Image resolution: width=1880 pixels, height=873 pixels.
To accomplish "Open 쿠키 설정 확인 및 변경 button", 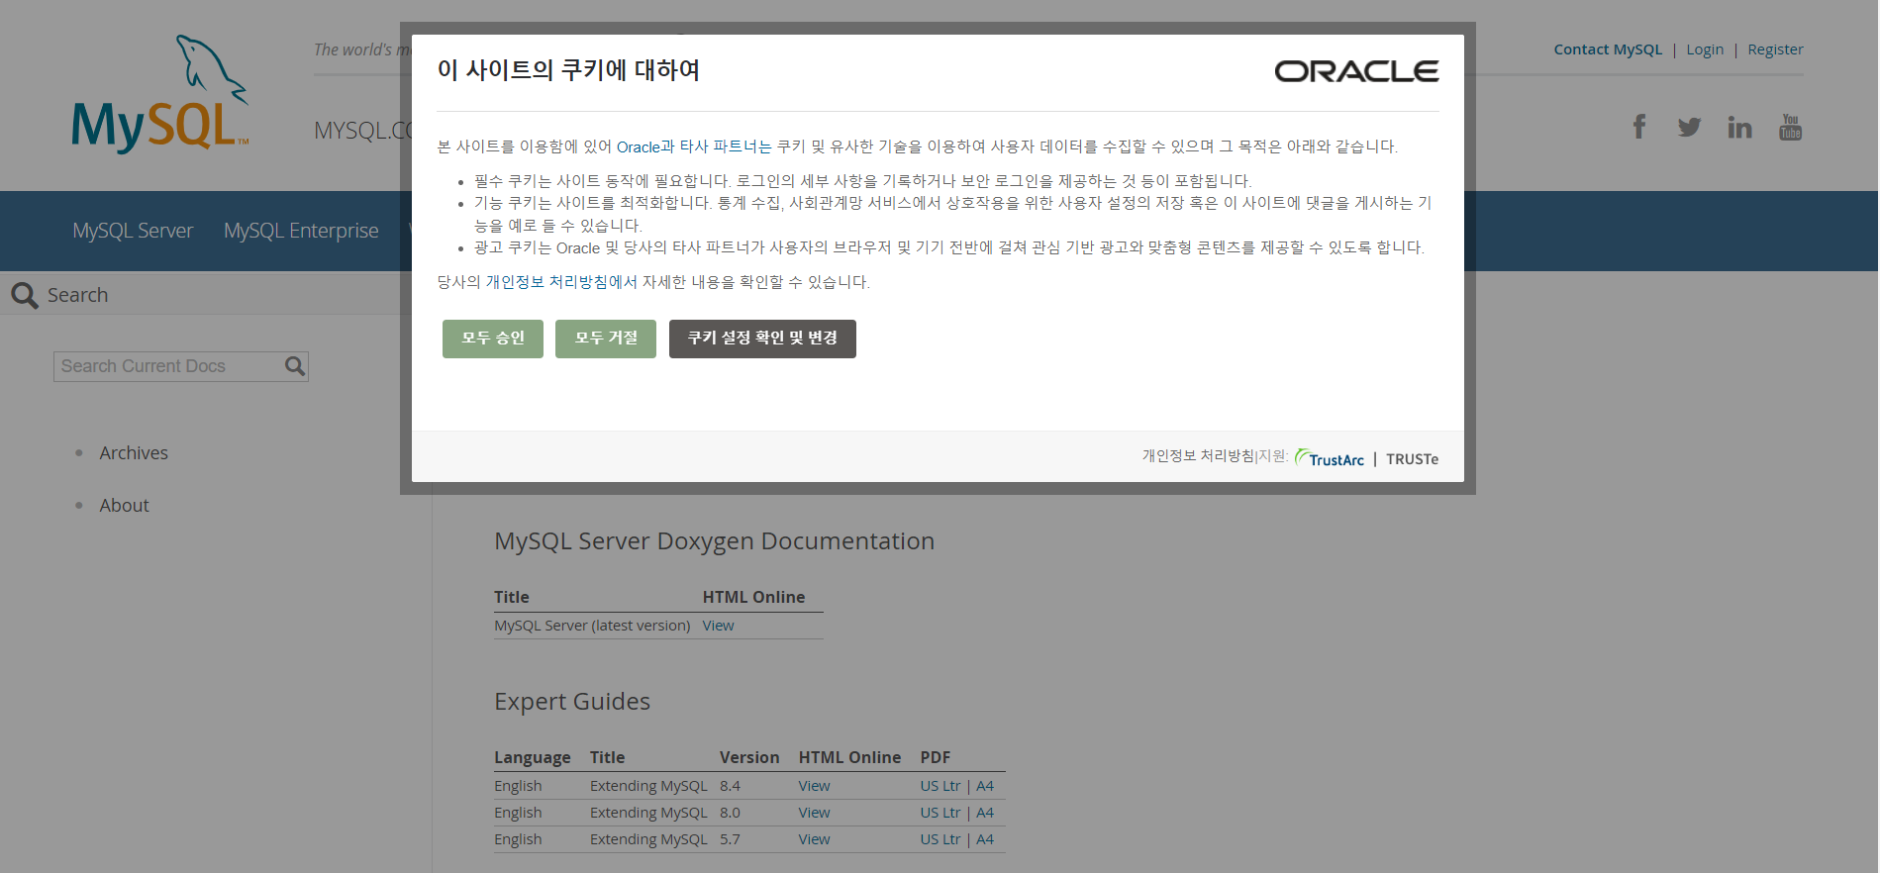I will point(762,339).
